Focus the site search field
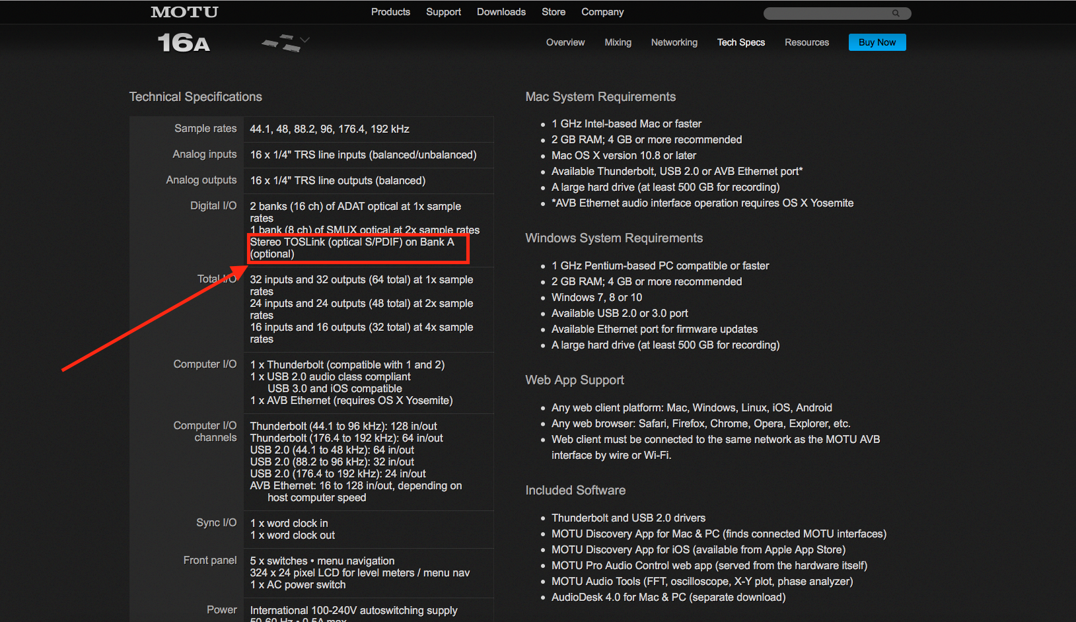 click(837, 13)
